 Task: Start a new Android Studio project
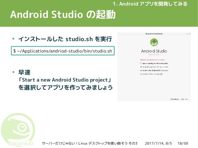[152, 60]
